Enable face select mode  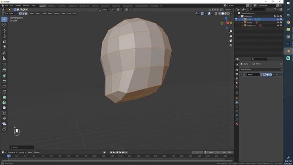(26, 13)
